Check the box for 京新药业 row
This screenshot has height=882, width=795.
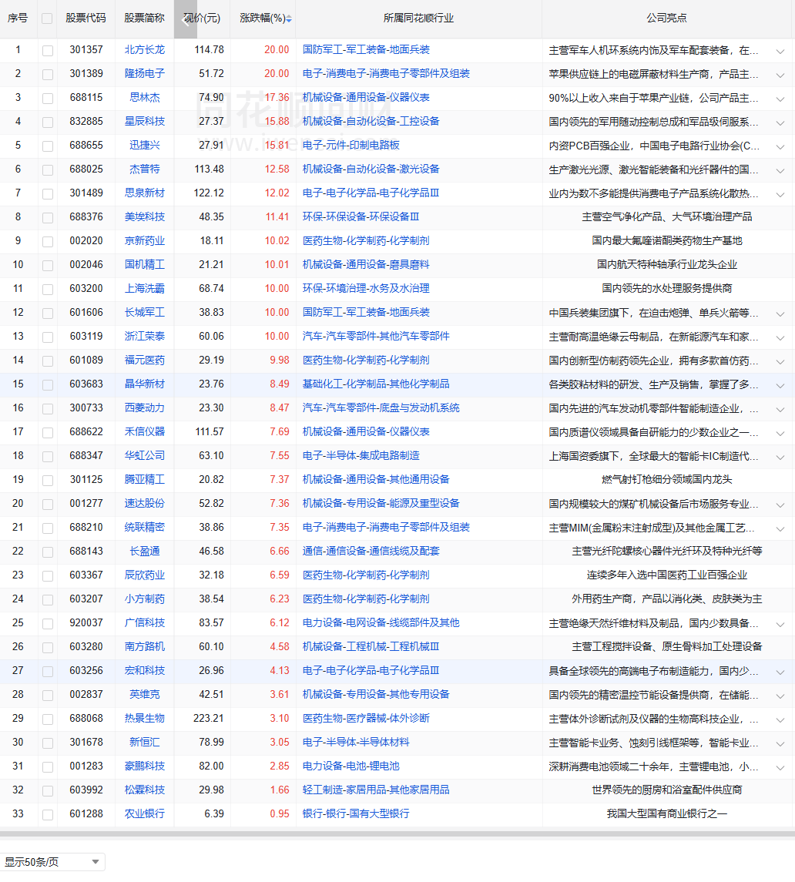pyautogui.click(x=48, y=242)
